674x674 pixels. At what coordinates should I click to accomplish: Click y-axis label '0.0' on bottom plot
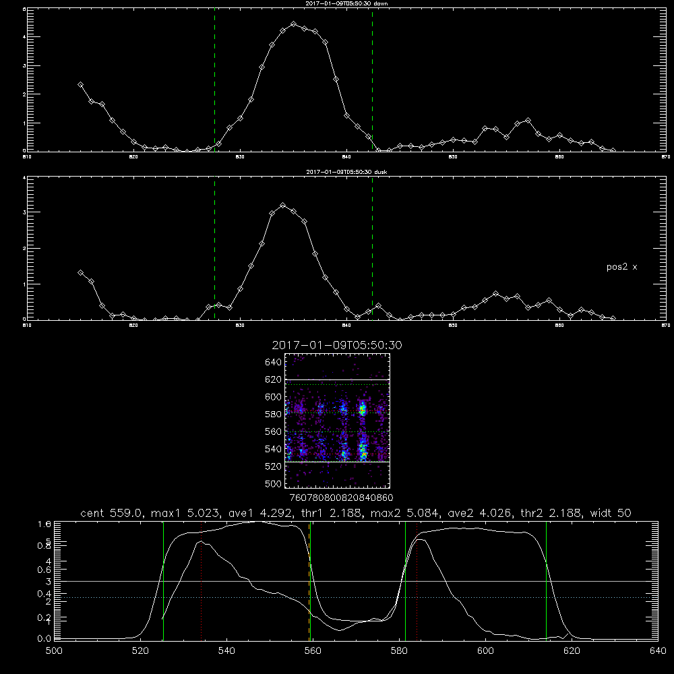tap(44, 639)
